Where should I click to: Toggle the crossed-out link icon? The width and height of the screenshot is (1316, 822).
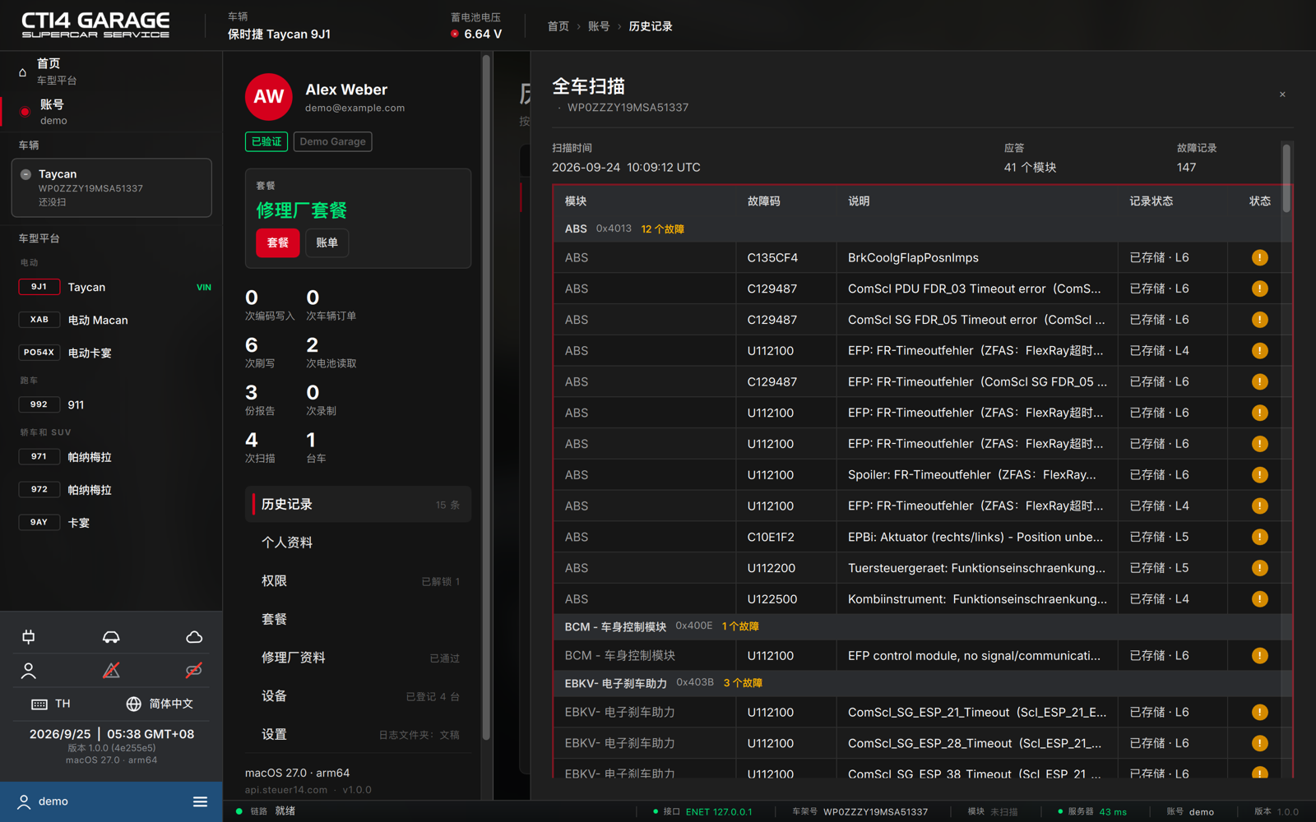click(194, 671)
